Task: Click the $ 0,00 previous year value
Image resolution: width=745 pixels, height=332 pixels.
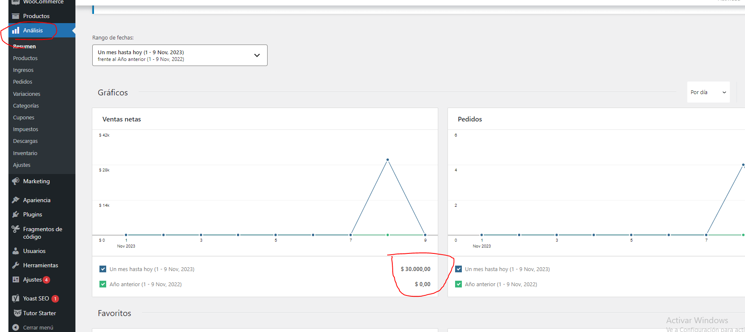Action: 423,284
